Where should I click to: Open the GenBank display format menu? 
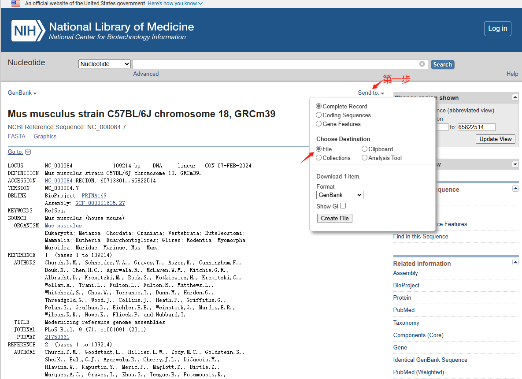22,93
